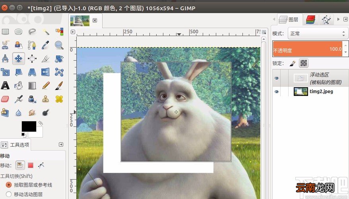Open the image menu at ruler corner
This screenshot has width=349, height=199.
73,32
